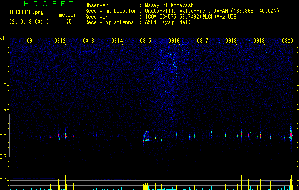The height and width of the screenshot is (190, 299).
Task: Select observer name Masayuki Kobayashi
Action: pos(171,5)
